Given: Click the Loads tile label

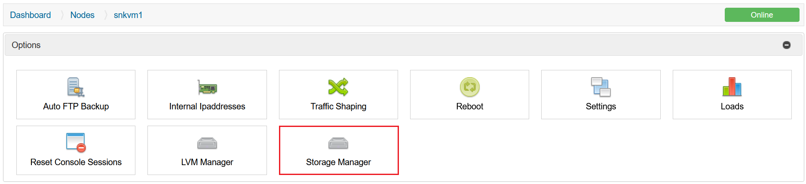Looking at the screenshot, I should click(732, 106).
